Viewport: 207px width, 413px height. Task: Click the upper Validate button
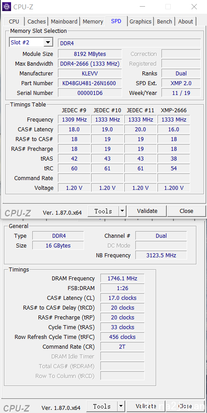[147, 211]
